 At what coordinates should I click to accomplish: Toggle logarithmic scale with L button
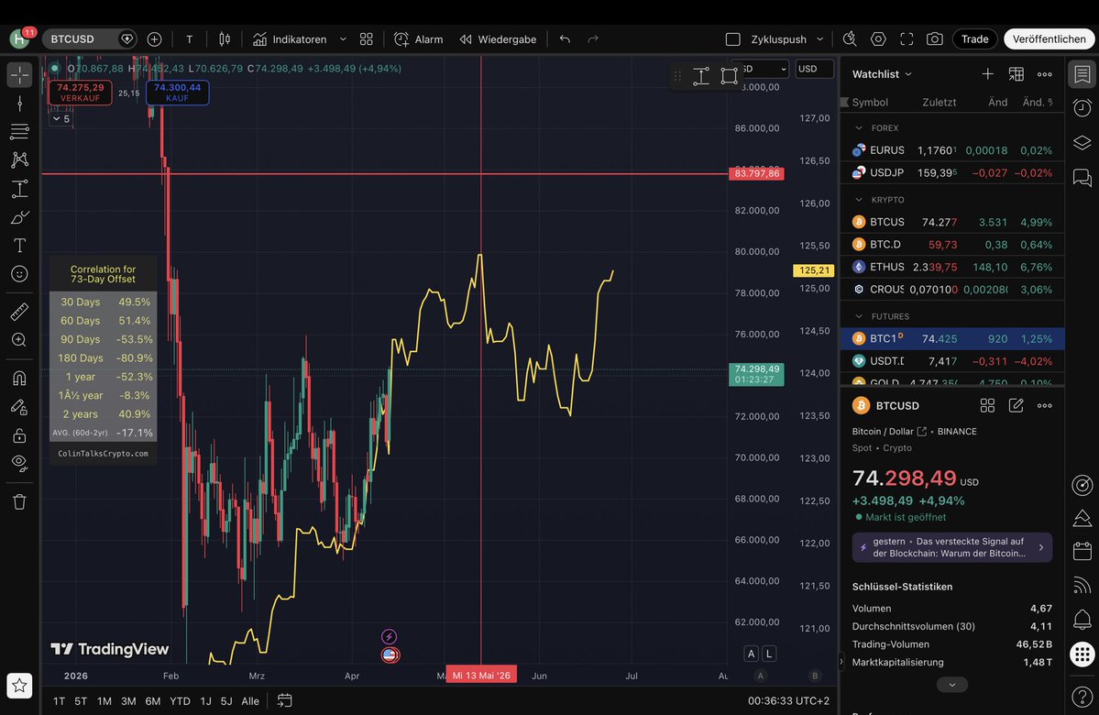point(769,654)
